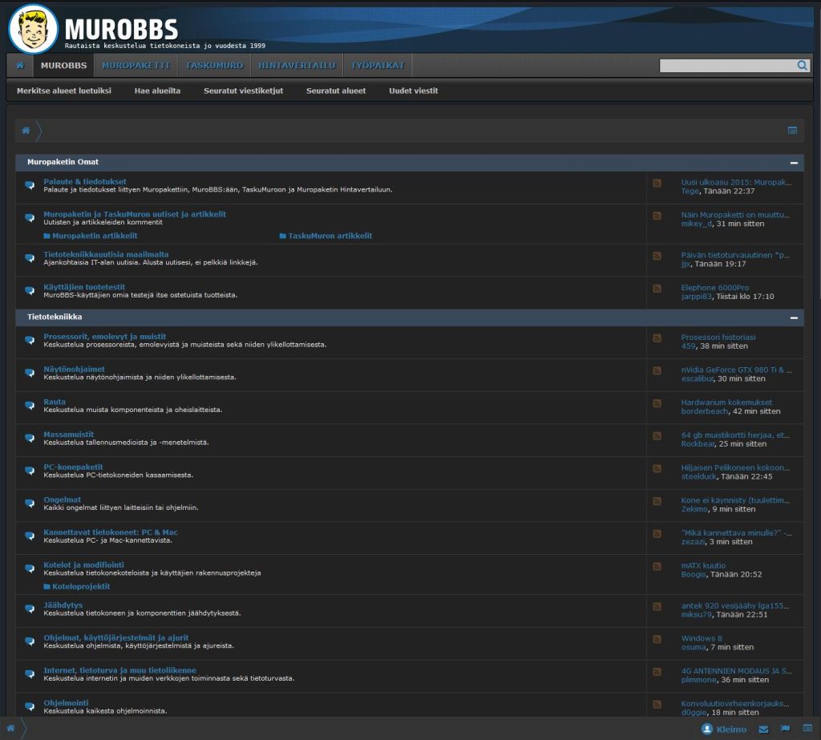Screen dimensions: 821x740
Task: Open Seuratut viestiketjut
Action: [244, 91]
